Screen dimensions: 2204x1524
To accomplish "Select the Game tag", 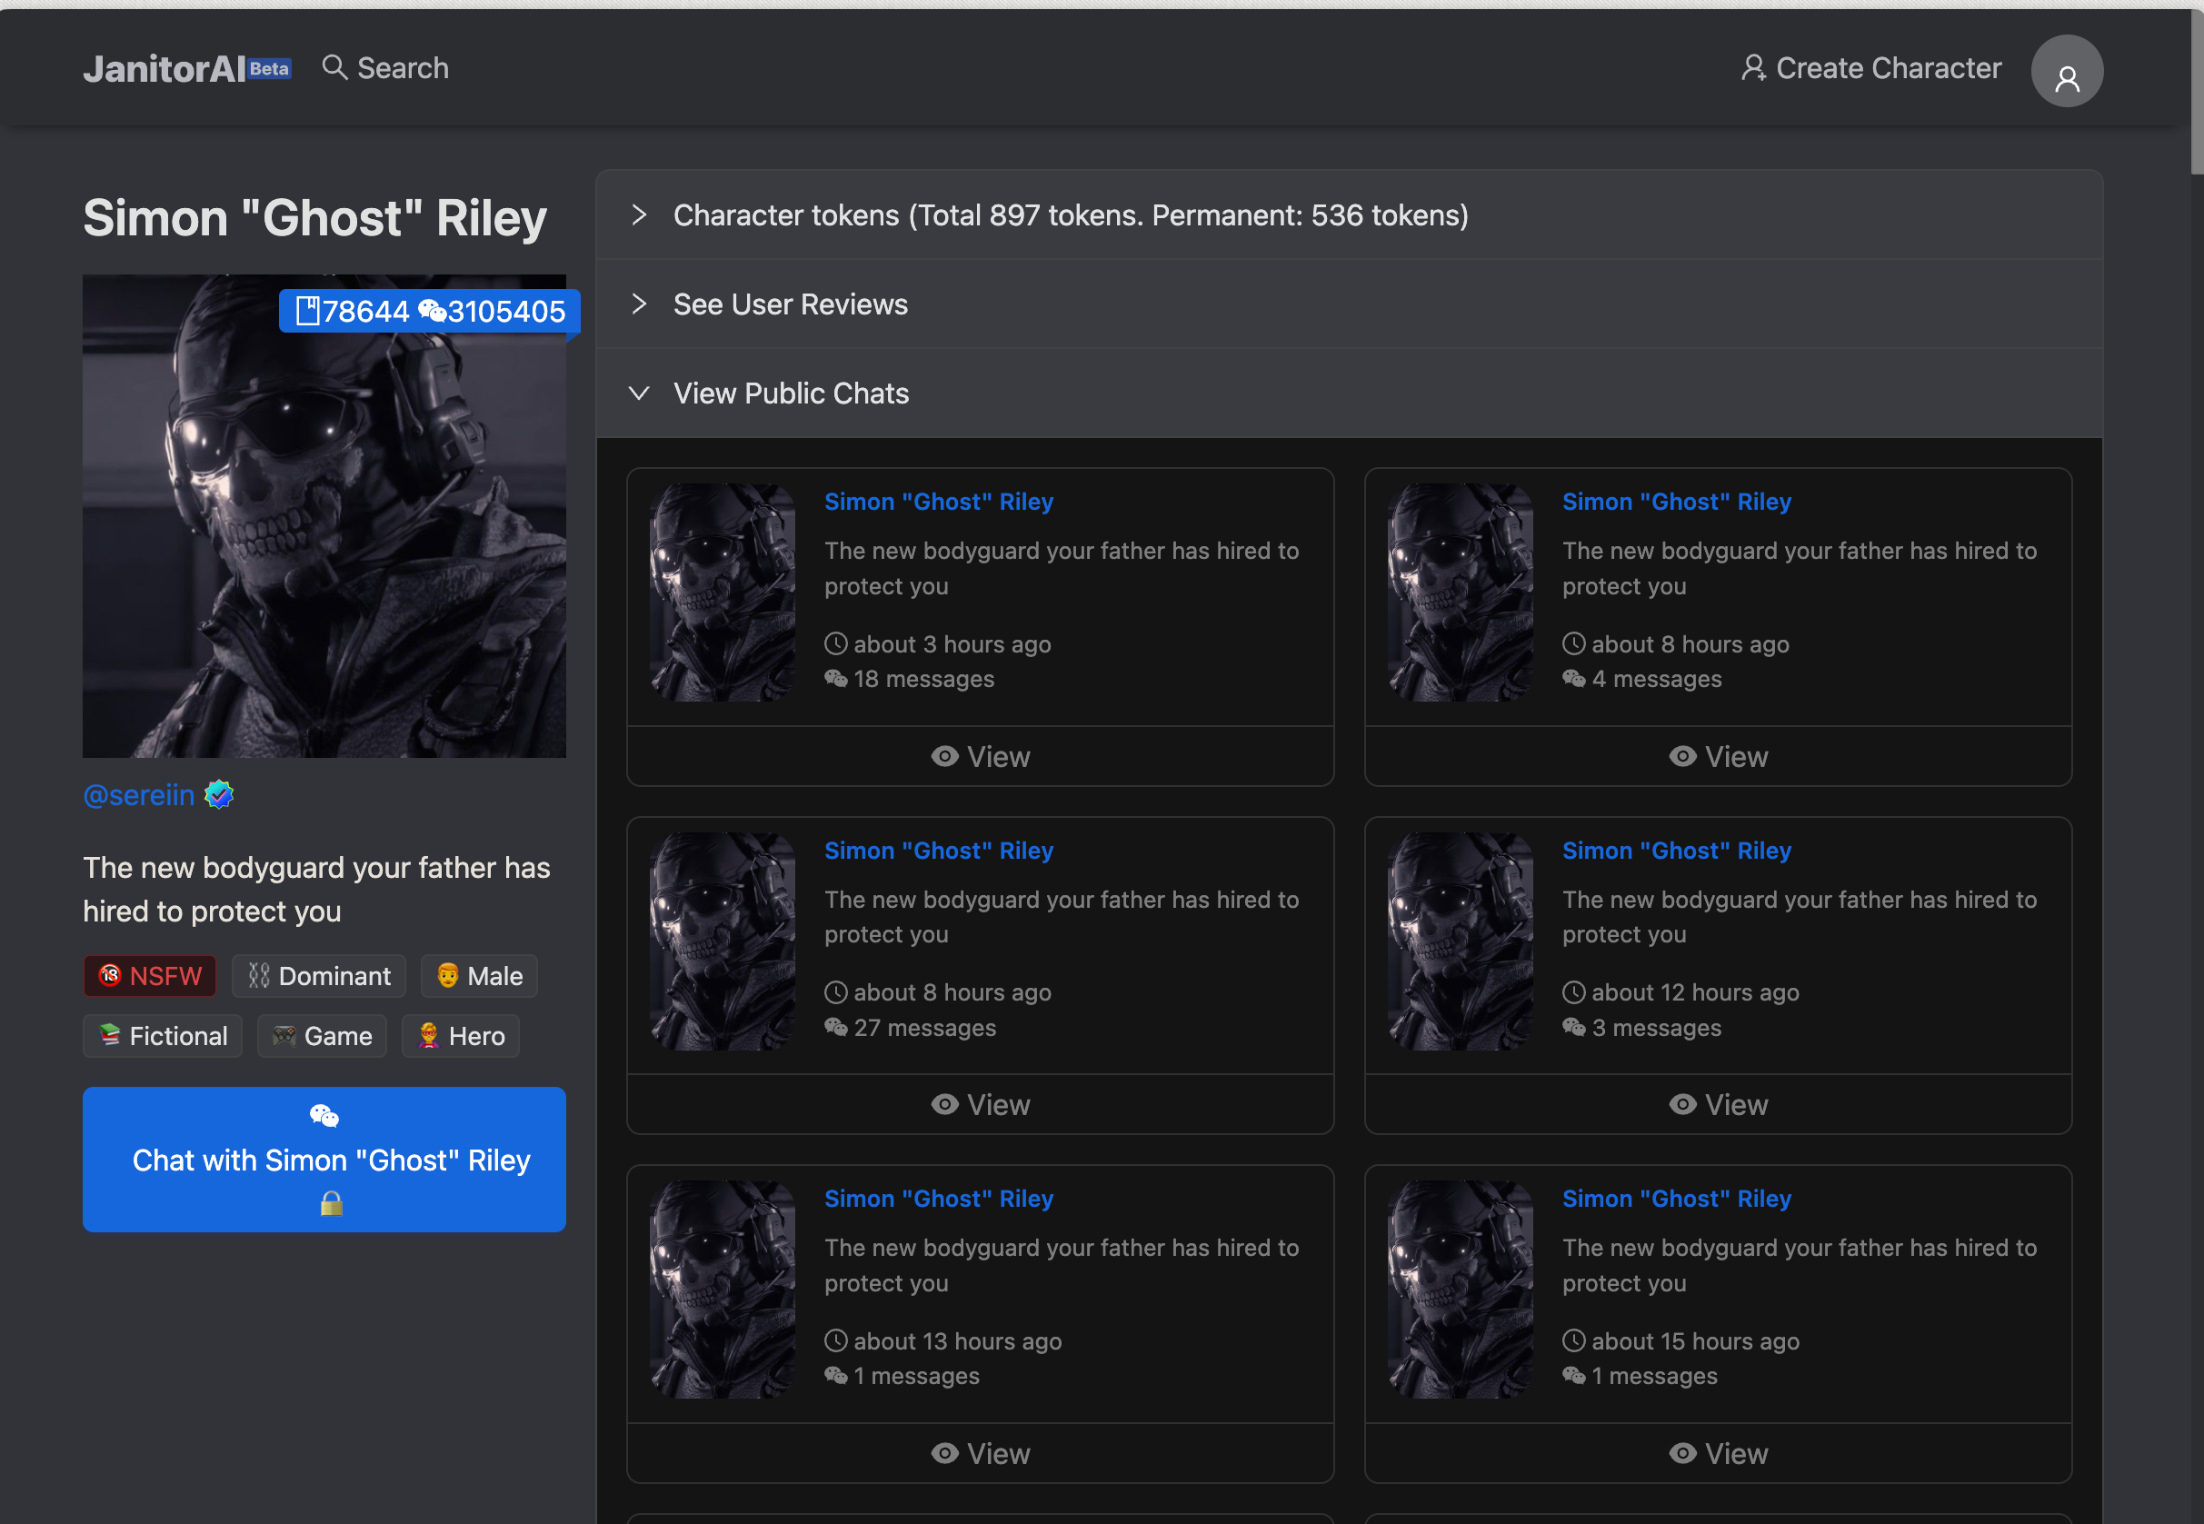I will pos(322,1036).
